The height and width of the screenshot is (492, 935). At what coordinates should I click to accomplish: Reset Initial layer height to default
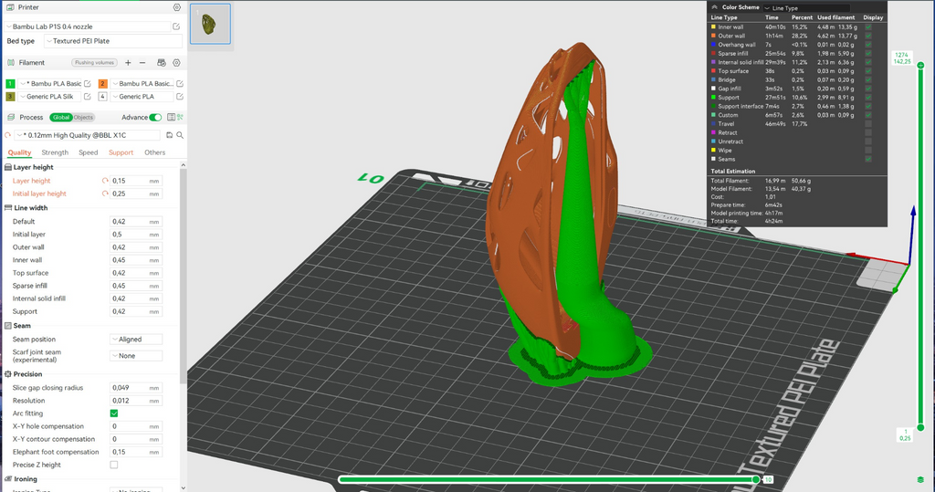point(105,194)
